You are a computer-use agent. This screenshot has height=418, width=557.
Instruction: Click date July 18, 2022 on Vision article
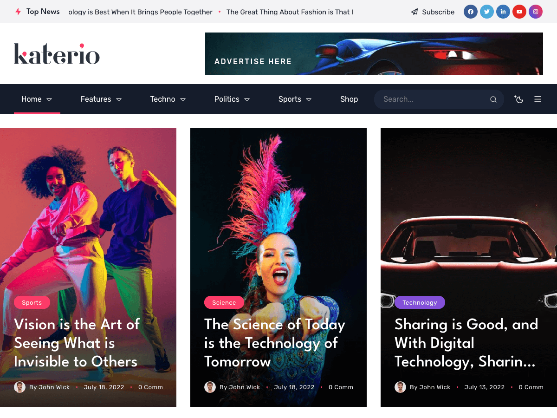click(x=104, y=387)
